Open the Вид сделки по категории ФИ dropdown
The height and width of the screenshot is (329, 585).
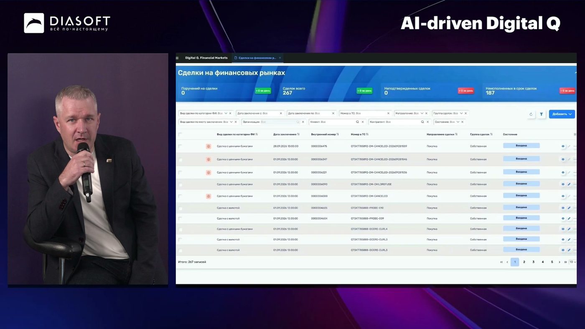[226, 114]
